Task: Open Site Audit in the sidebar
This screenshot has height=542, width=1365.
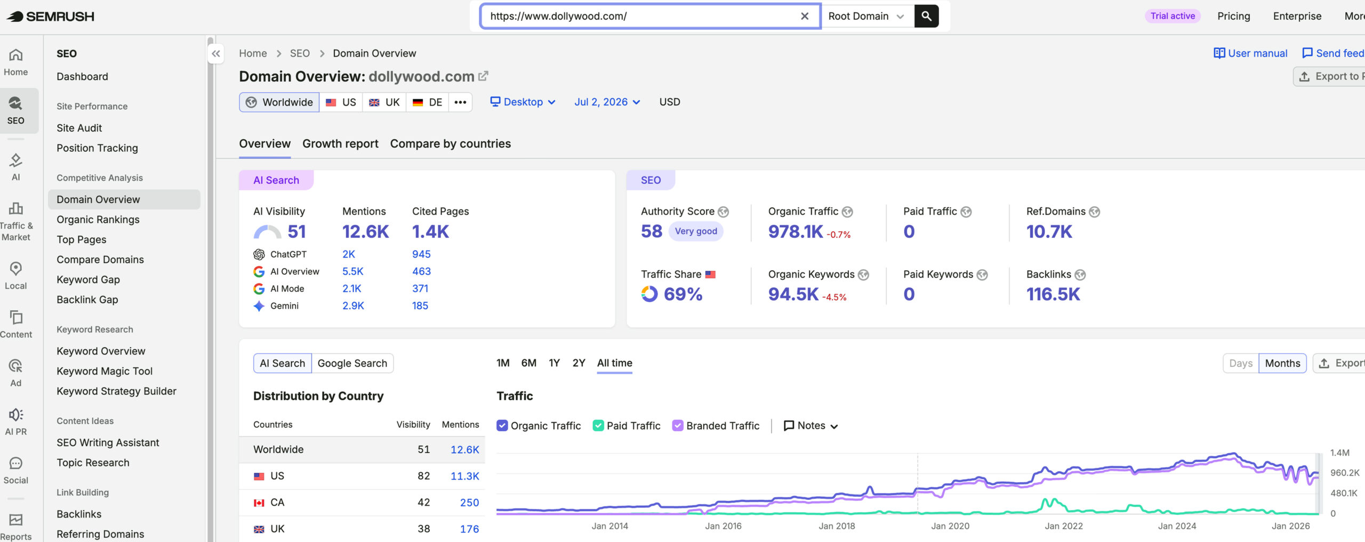Action: pyautogui.click(x=79, y=128)
